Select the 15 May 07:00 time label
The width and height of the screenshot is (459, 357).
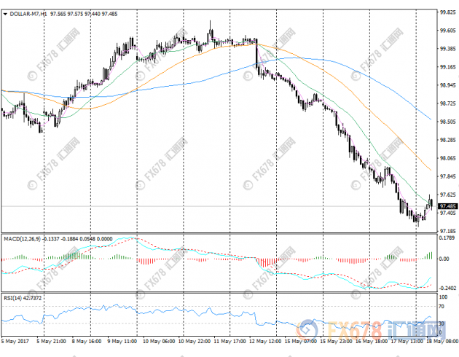(x=301, y=341)
